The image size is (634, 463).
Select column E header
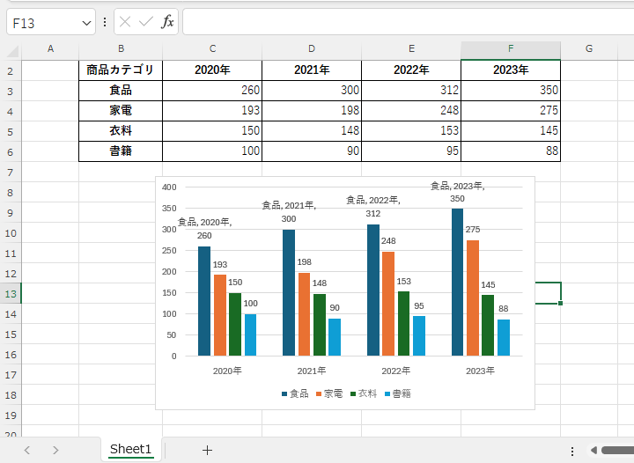(x=411, y=49)
